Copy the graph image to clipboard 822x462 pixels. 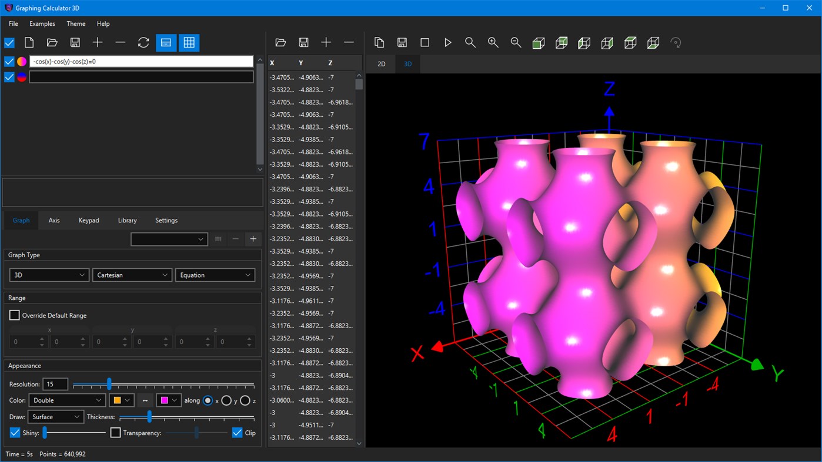coord(379,42)
